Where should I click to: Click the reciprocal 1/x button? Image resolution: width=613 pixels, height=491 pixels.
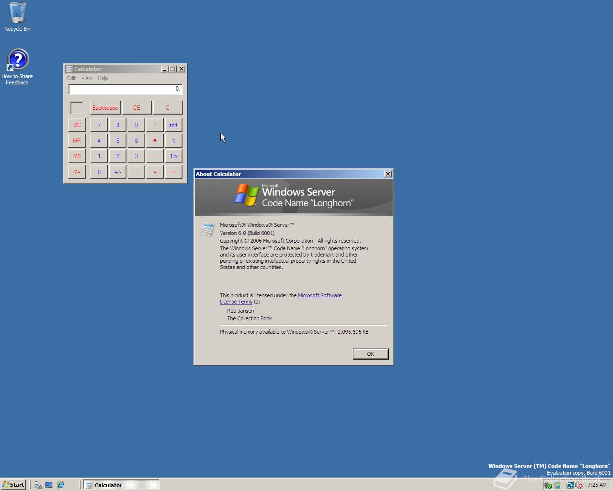[174, 156]
